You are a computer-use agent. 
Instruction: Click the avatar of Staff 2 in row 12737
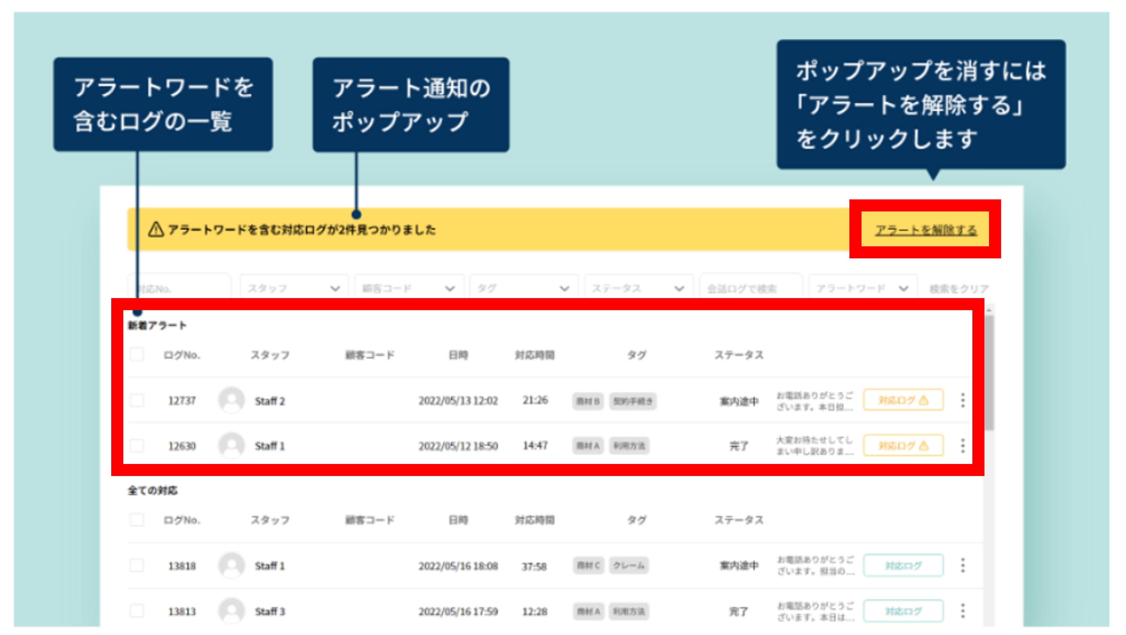tap(231, 400)
